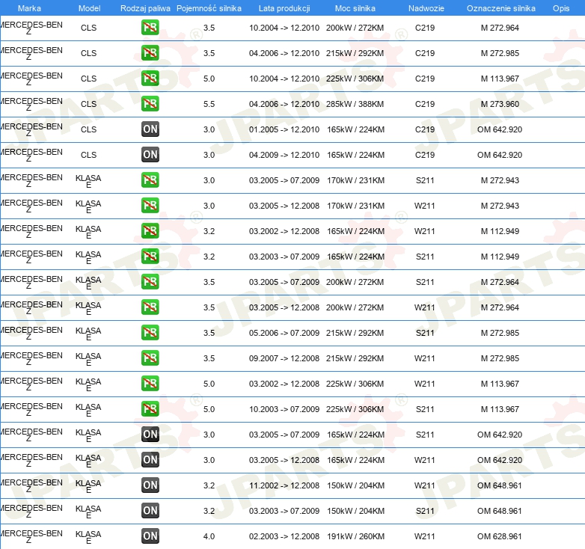This screenshot has height=549, width=585.
Task: Click PB icon in Klasa E M 112.949 W211 row
Action: tap(150, 231)
